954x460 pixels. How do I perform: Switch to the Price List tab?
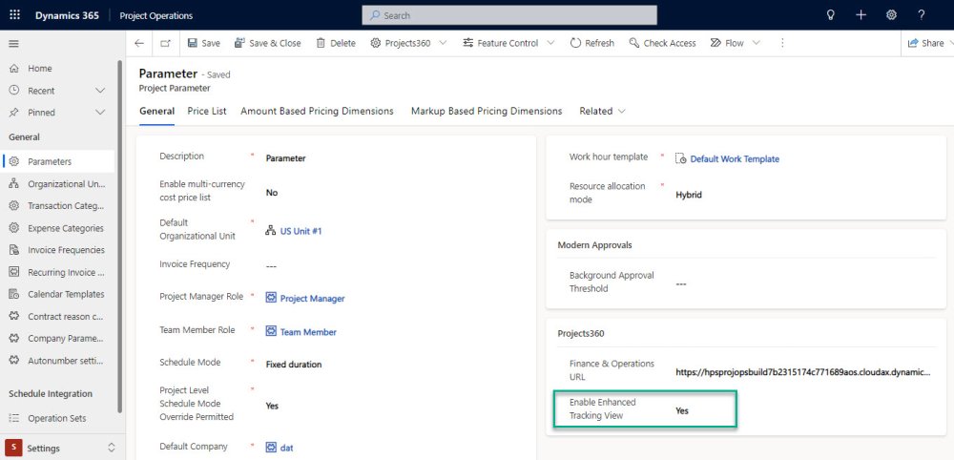[207, 112]
